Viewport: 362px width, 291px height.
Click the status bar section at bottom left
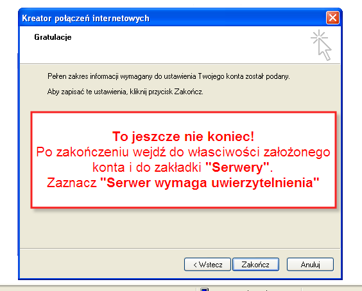coord(98,288)
